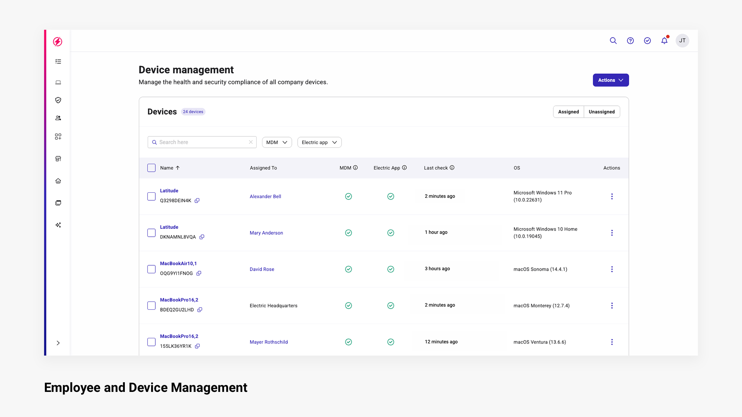This screenshot has height=417, width=742.
Task: Click the home icon in sidebar
Action: tap(58, 181)
